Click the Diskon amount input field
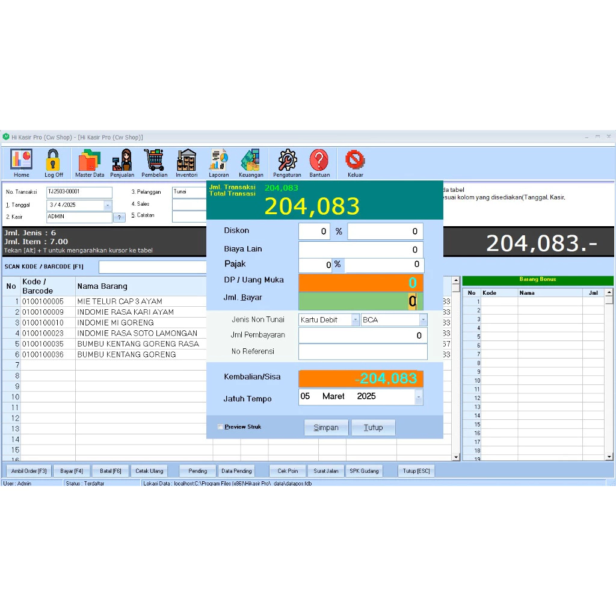616x616 pixels. (x=385, y=232)
